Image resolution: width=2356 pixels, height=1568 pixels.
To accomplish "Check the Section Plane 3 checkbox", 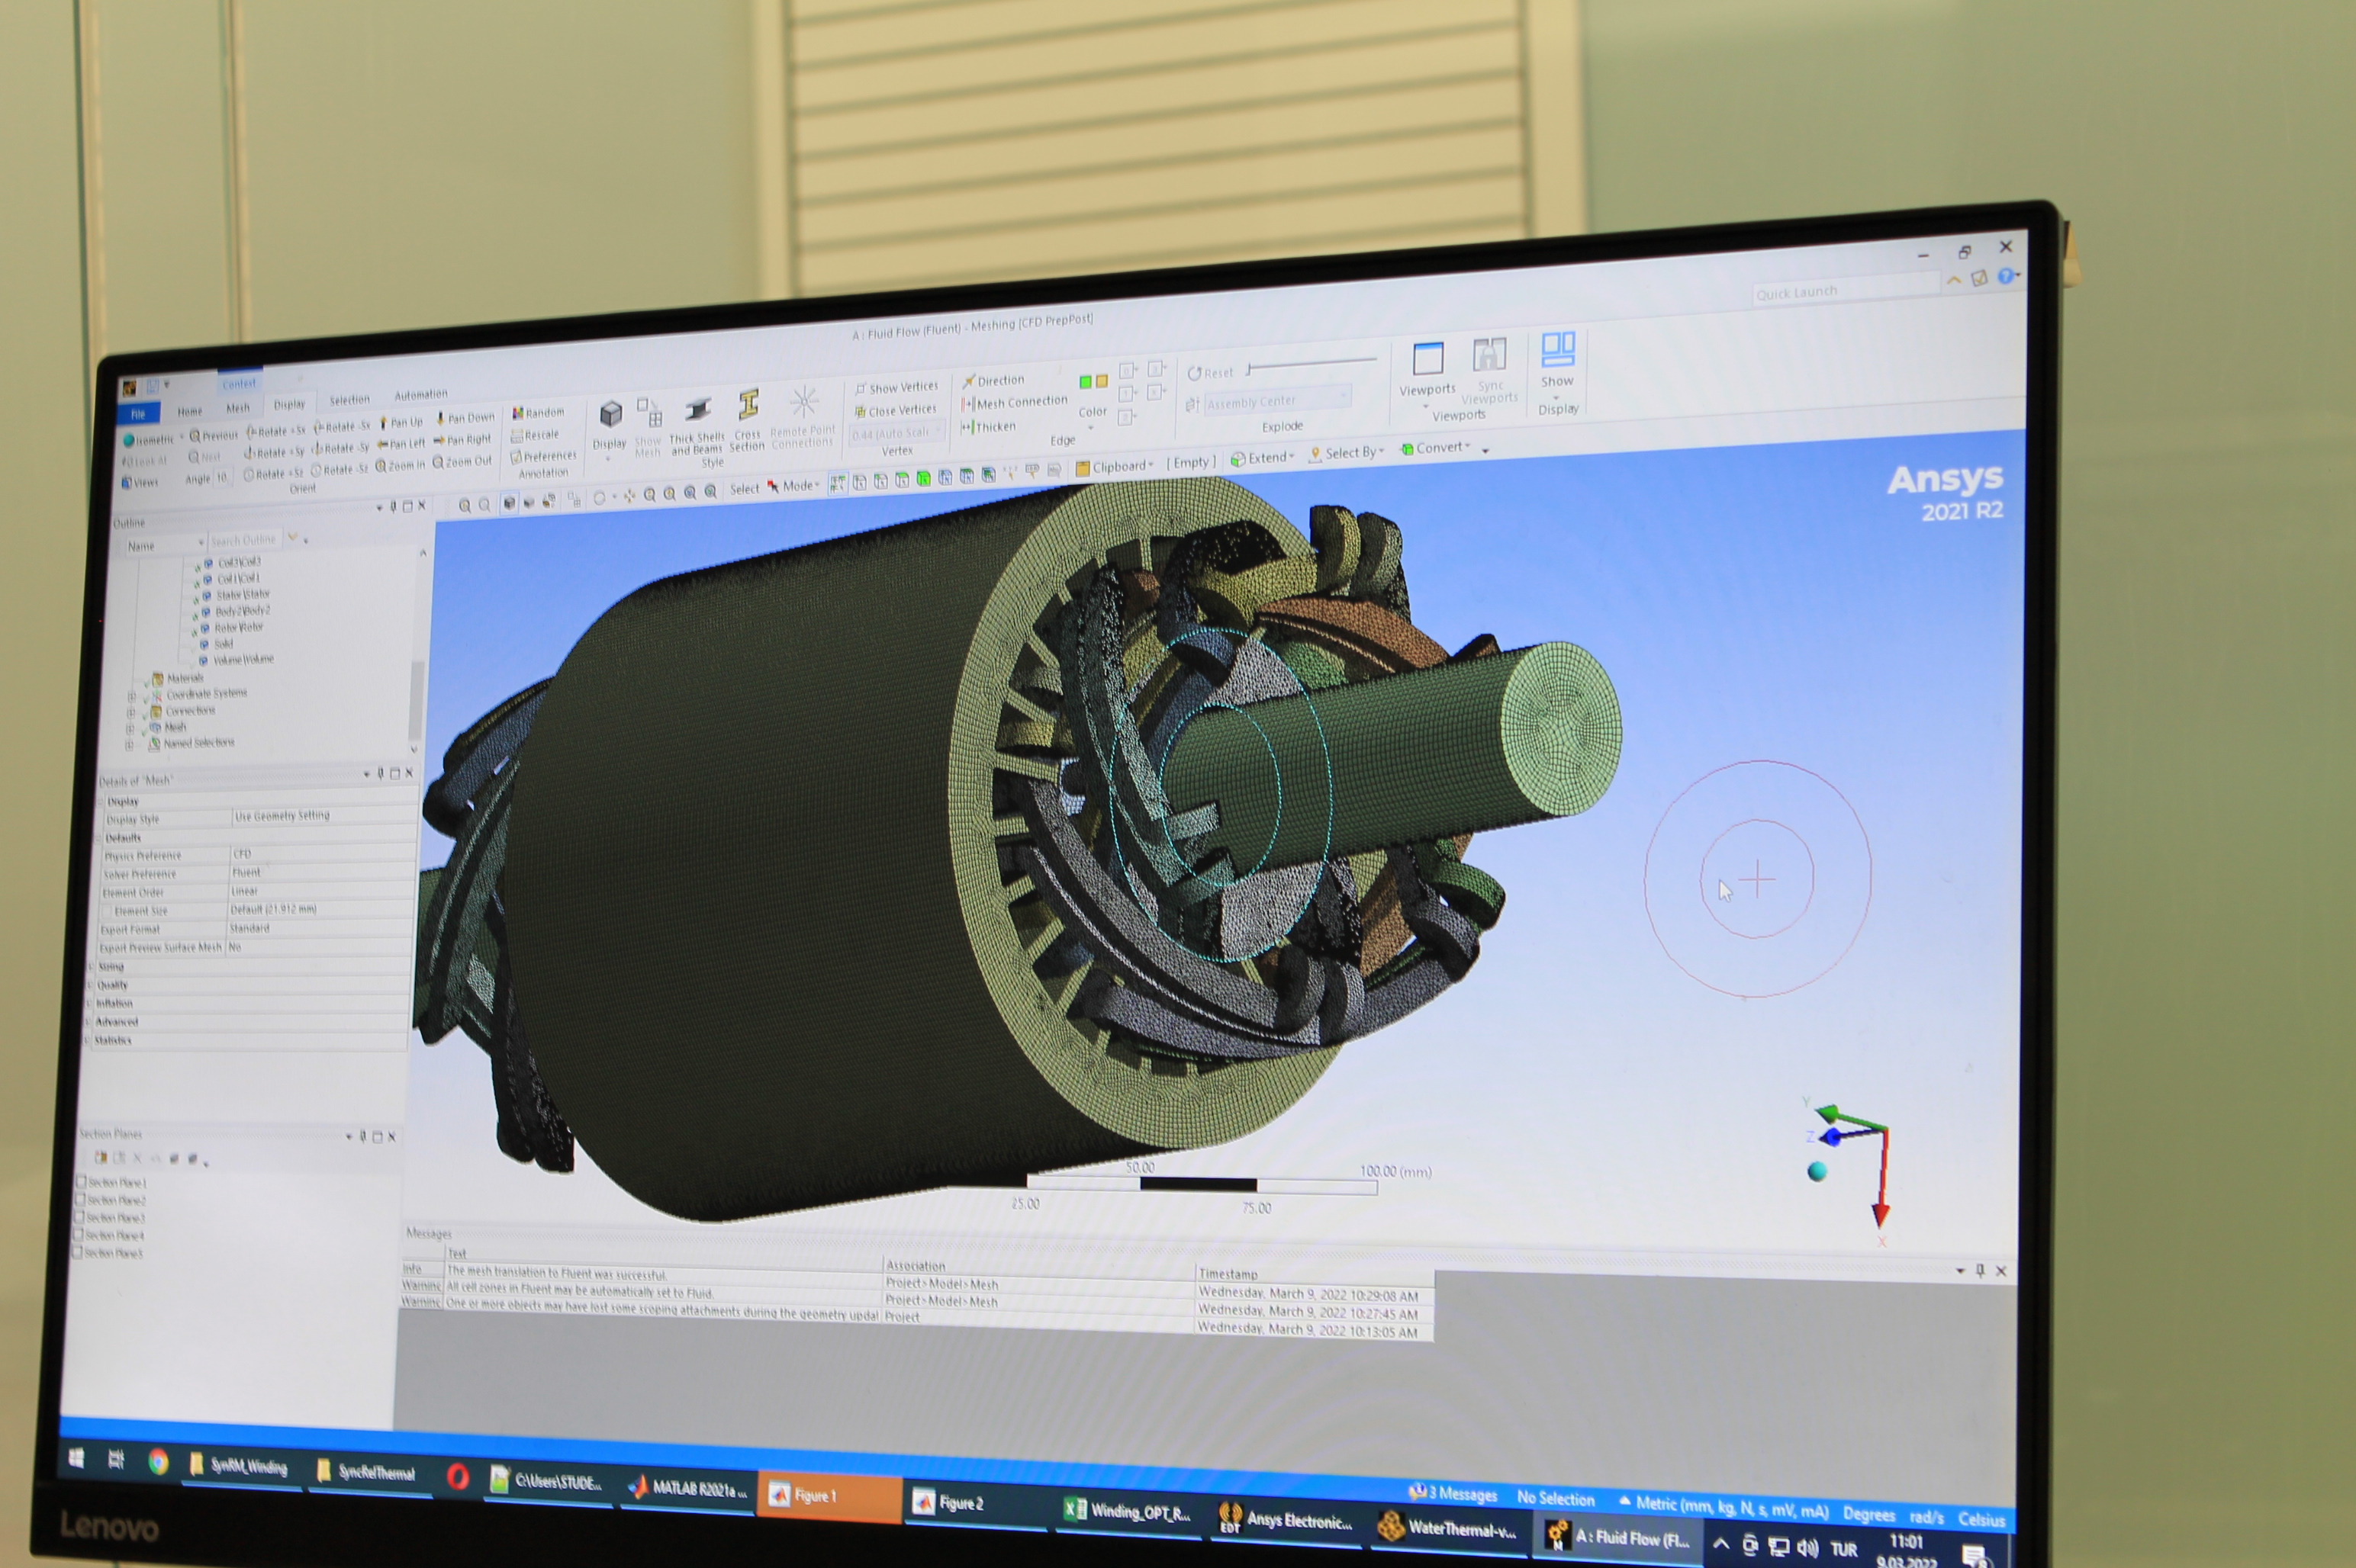I will (x=80, y=1217).
